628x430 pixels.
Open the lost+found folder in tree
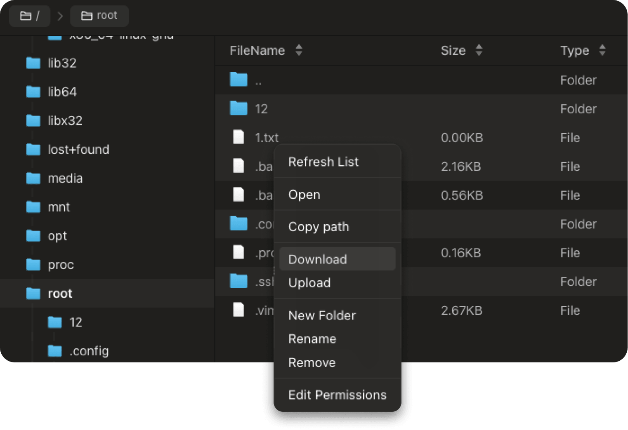coord(78,149)
